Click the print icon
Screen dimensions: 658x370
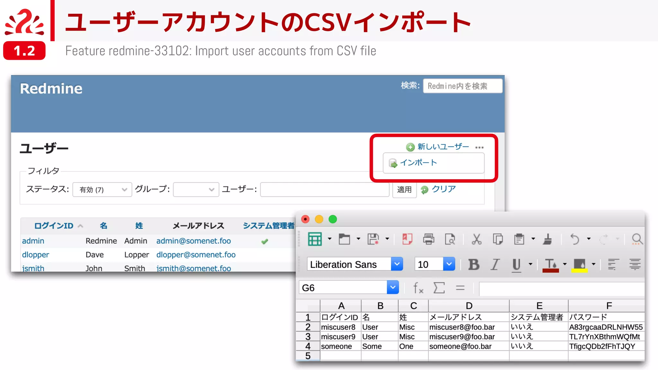point(429,239)
